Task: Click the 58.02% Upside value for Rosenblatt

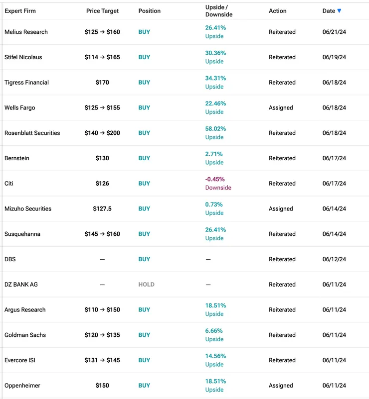Action: [215, 132]
